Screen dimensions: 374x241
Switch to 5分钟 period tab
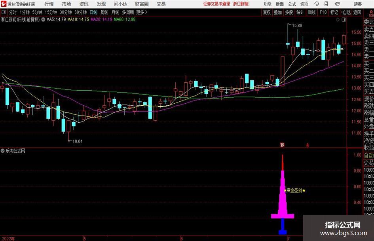click(37, 12)
